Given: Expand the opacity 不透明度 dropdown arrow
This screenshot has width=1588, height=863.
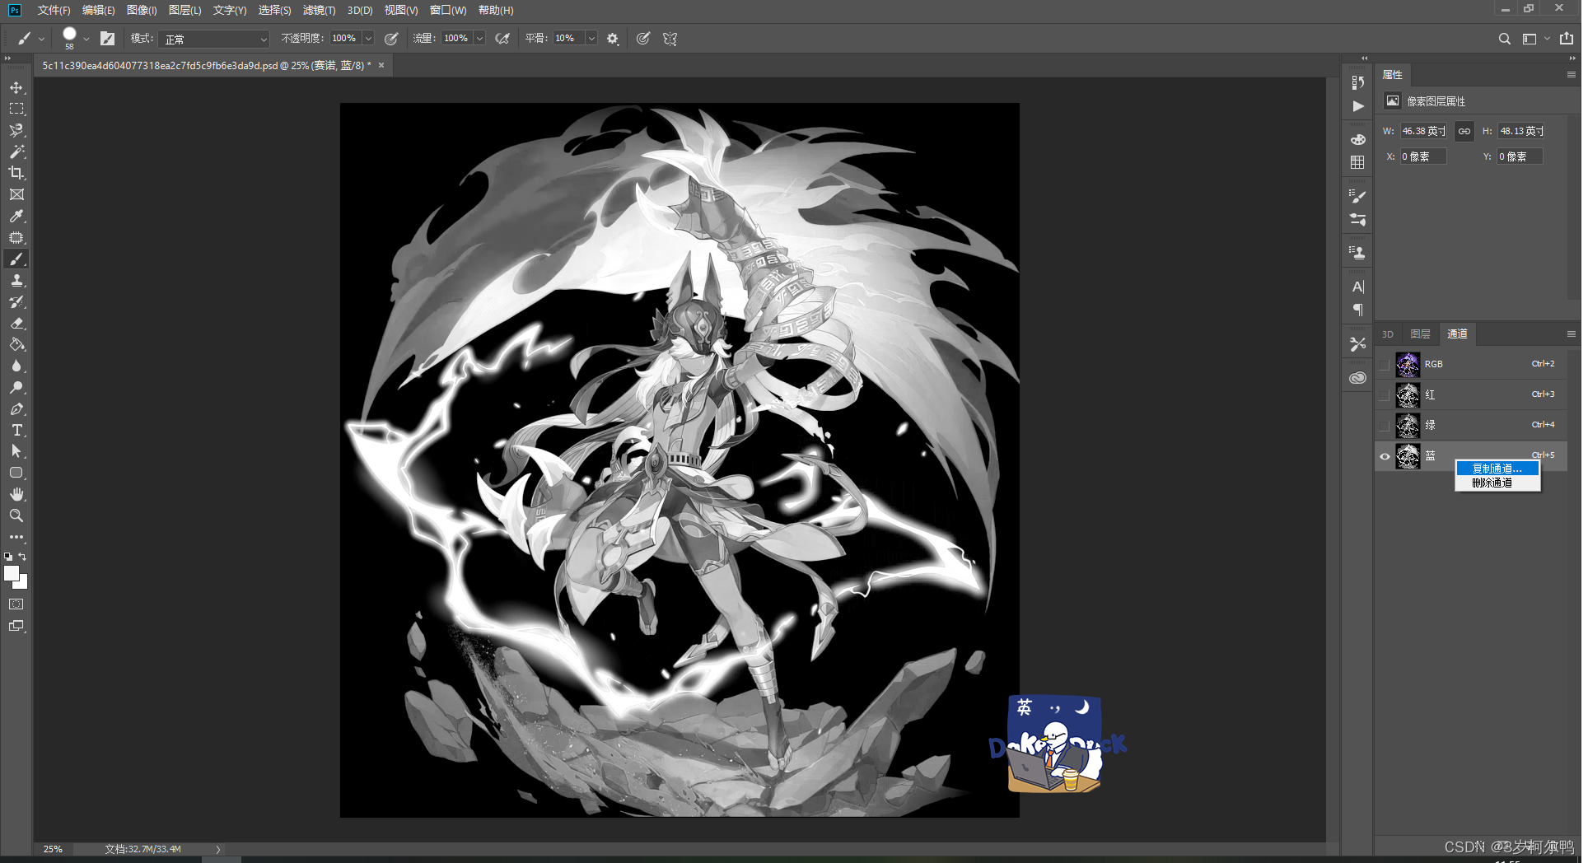Looking at the screenshot, I should coord(368,39).
